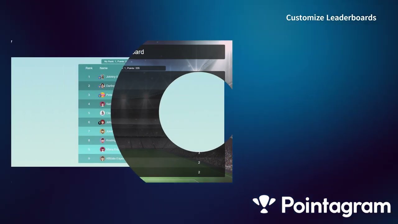This screenshot has width=398, height=224.
Task: Click the Lay's chips avatar in rank 3 row
Action: (103, 95)
